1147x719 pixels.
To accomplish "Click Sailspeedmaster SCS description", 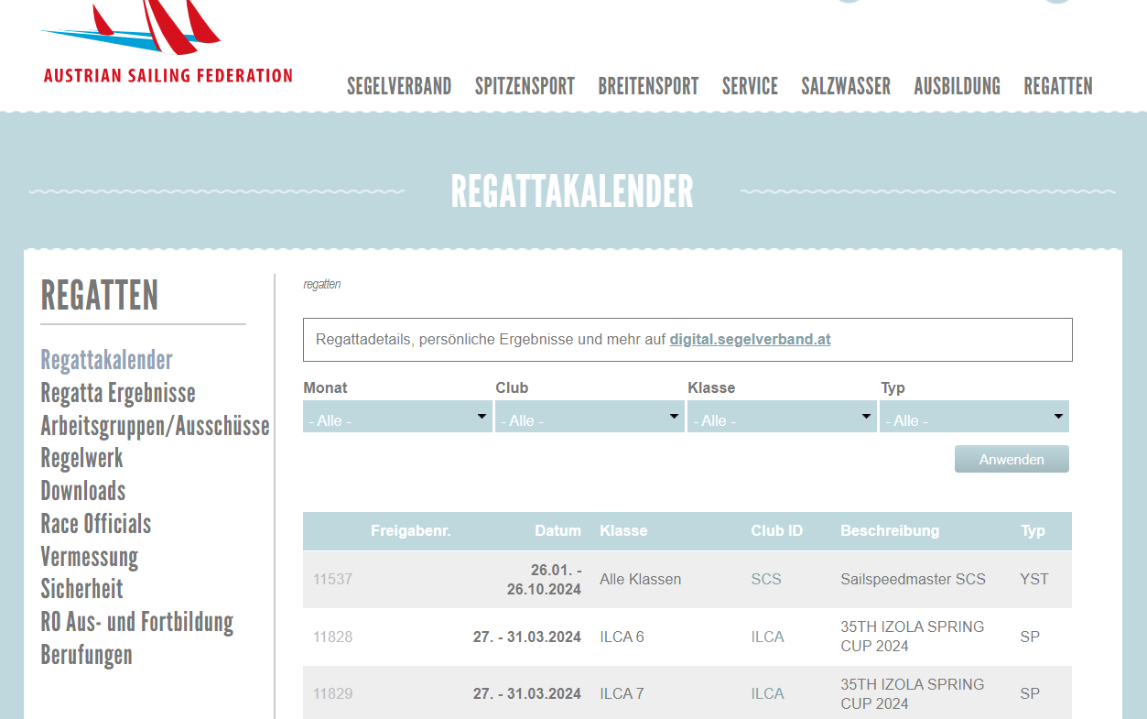I will point(913,579).
